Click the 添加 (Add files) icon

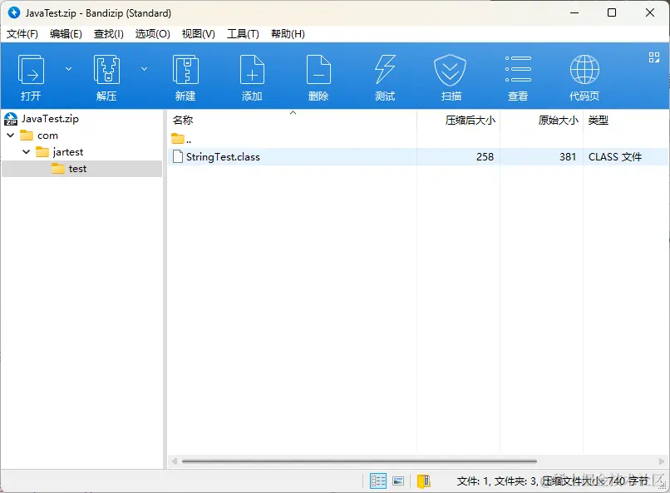click(x=252, y=70)
